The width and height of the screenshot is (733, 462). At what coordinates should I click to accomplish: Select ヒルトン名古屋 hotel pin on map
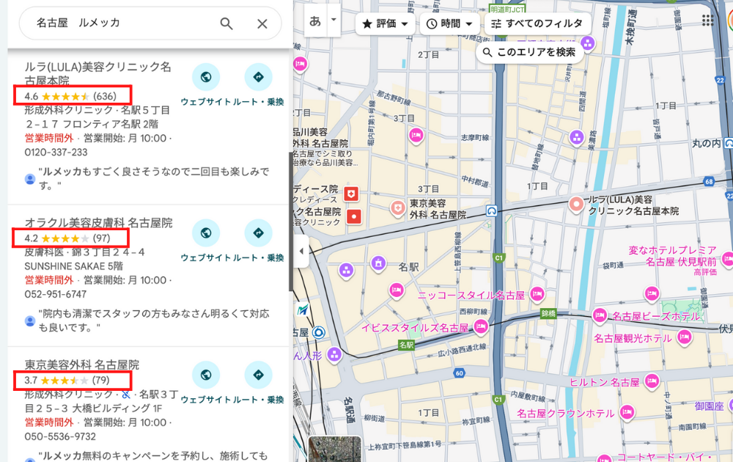tap(651, 381)
